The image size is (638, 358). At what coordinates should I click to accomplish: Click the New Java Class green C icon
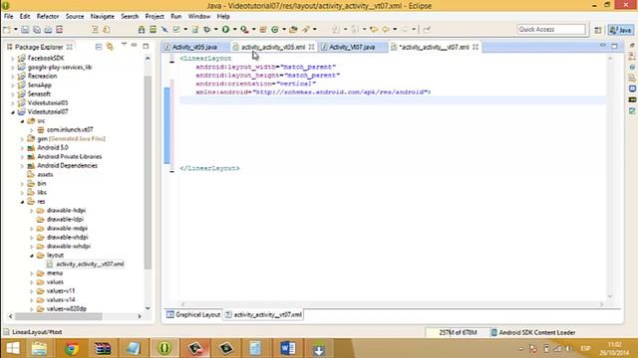(275, 29)
